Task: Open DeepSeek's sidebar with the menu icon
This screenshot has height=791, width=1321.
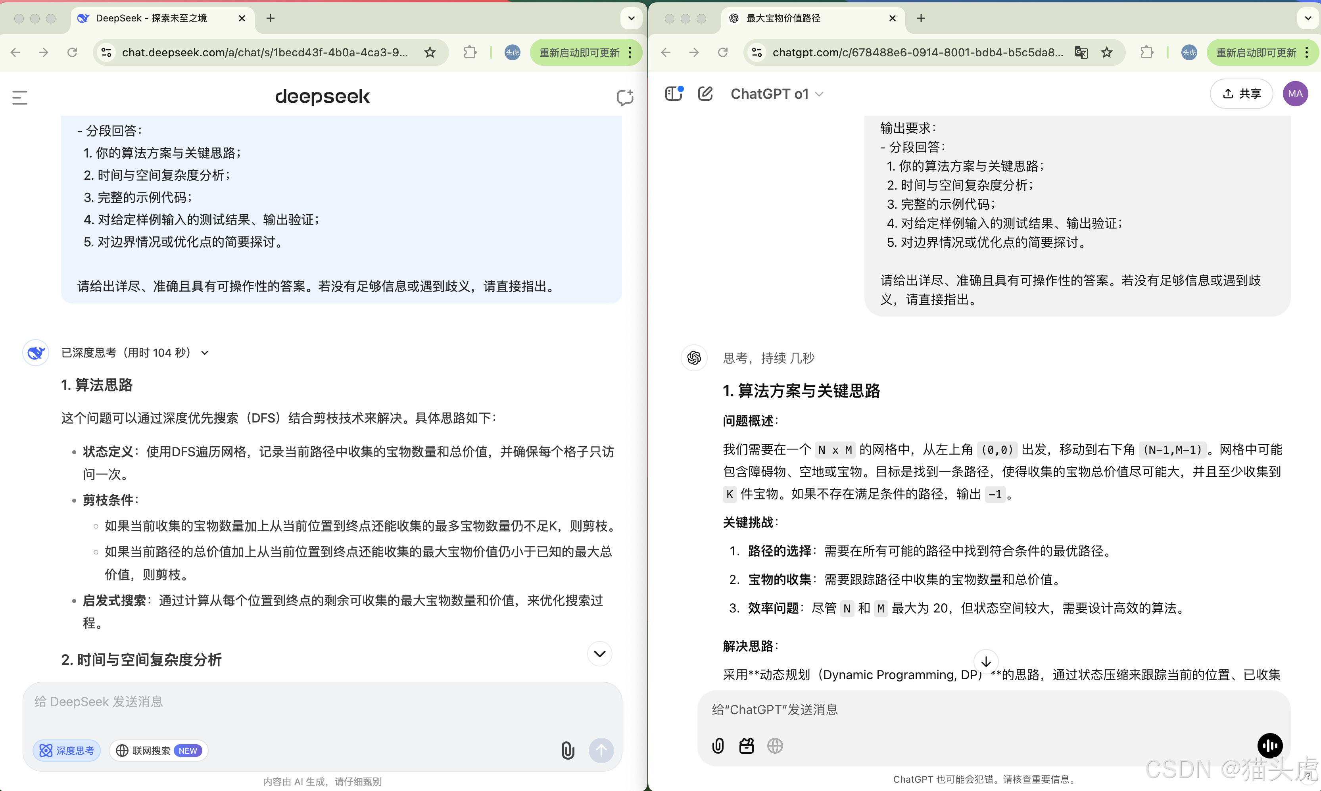Action: (x=20, y=97)
